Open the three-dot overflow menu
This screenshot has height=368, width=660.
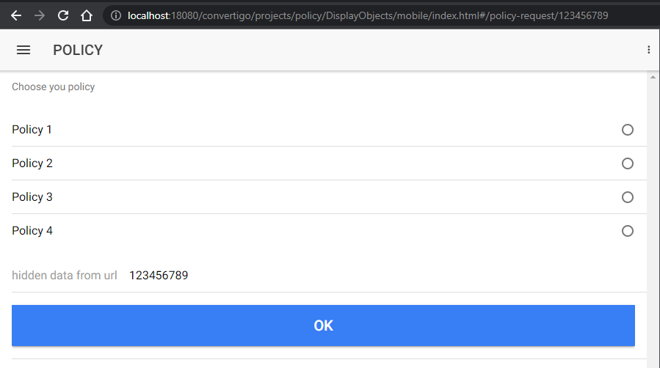tap(649, 50)
